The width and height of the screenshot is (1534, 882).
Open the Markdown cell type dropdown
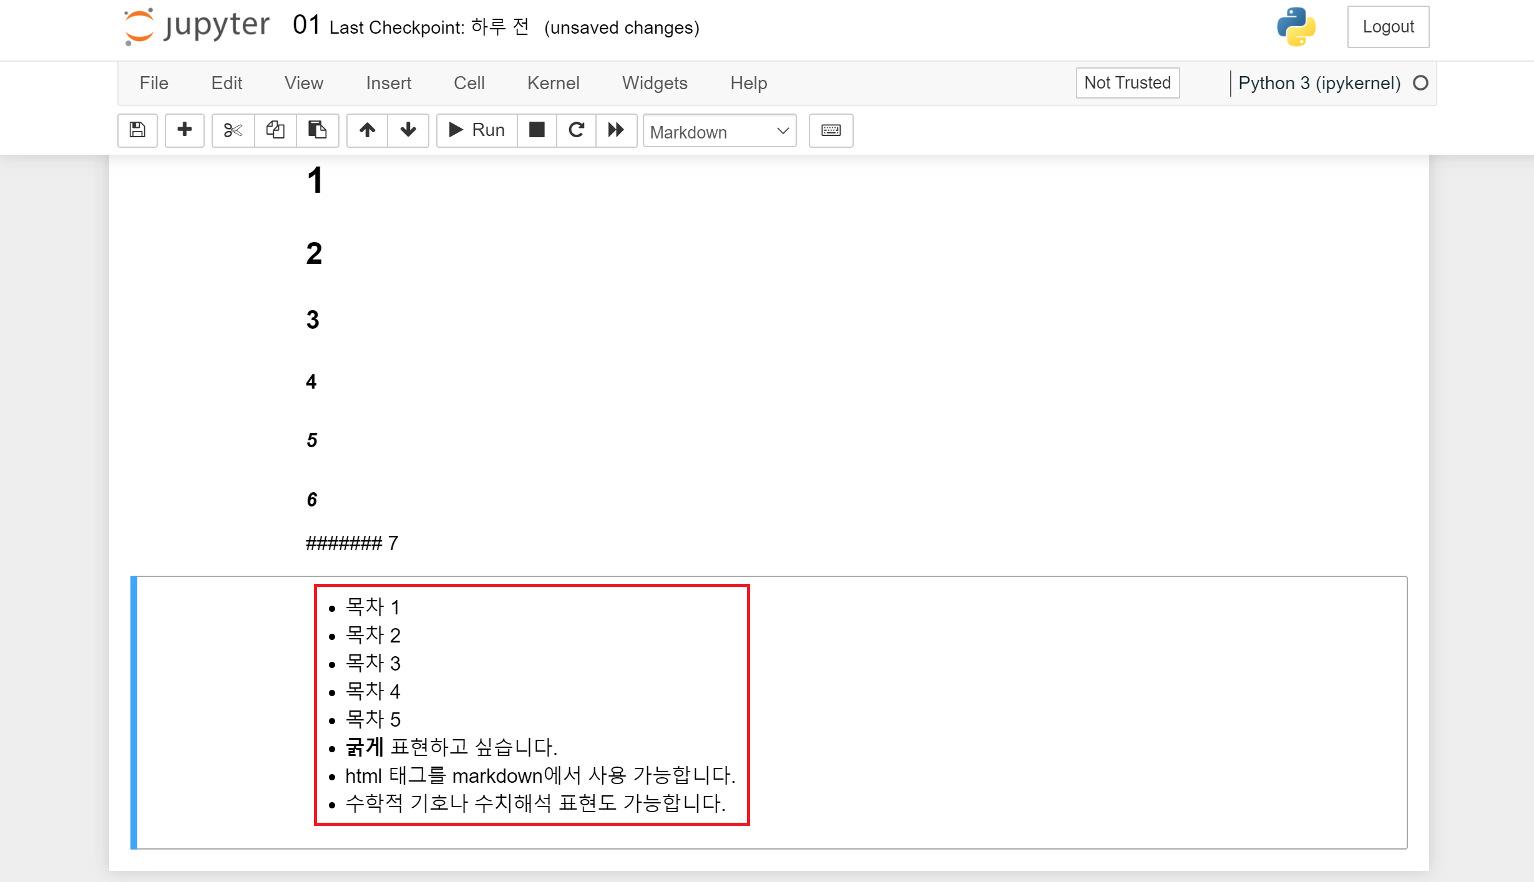click(719, 131)
